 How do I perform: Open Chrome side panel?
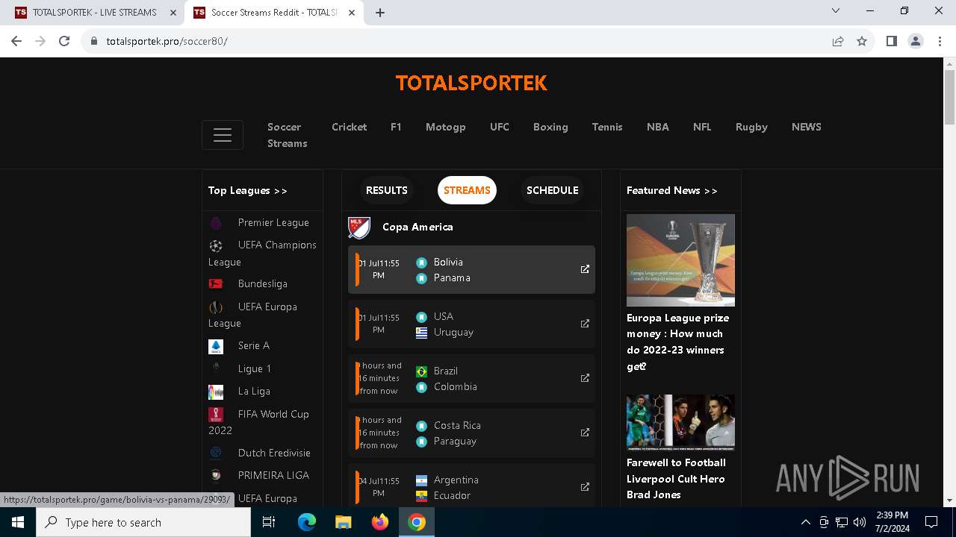(x=891, y=41)
